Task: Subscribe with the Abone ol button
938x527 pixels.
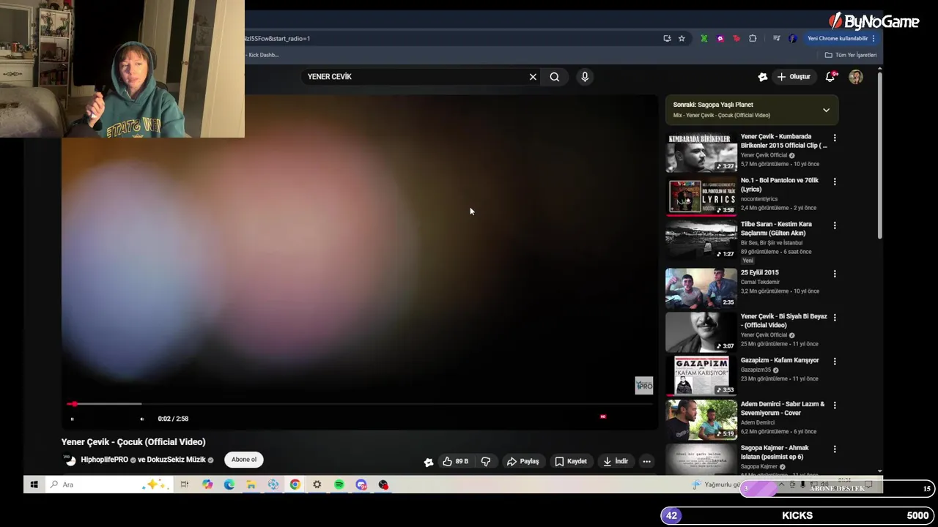Action: (244, 460)
